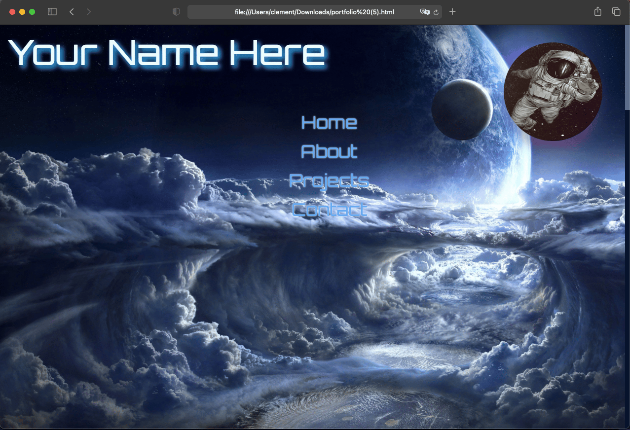Image resolution: width=630 pixels, height=430 pixels.
Task: Open the About navigation link
Action: [x=329, y=151]
